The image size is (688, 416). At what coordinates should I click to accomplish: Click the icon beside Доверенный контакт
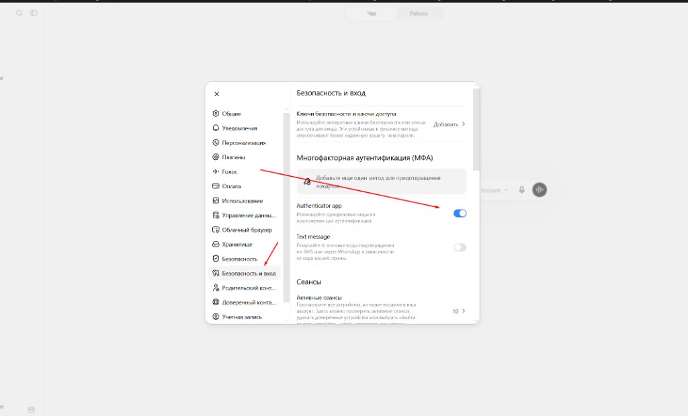[216, 302]
